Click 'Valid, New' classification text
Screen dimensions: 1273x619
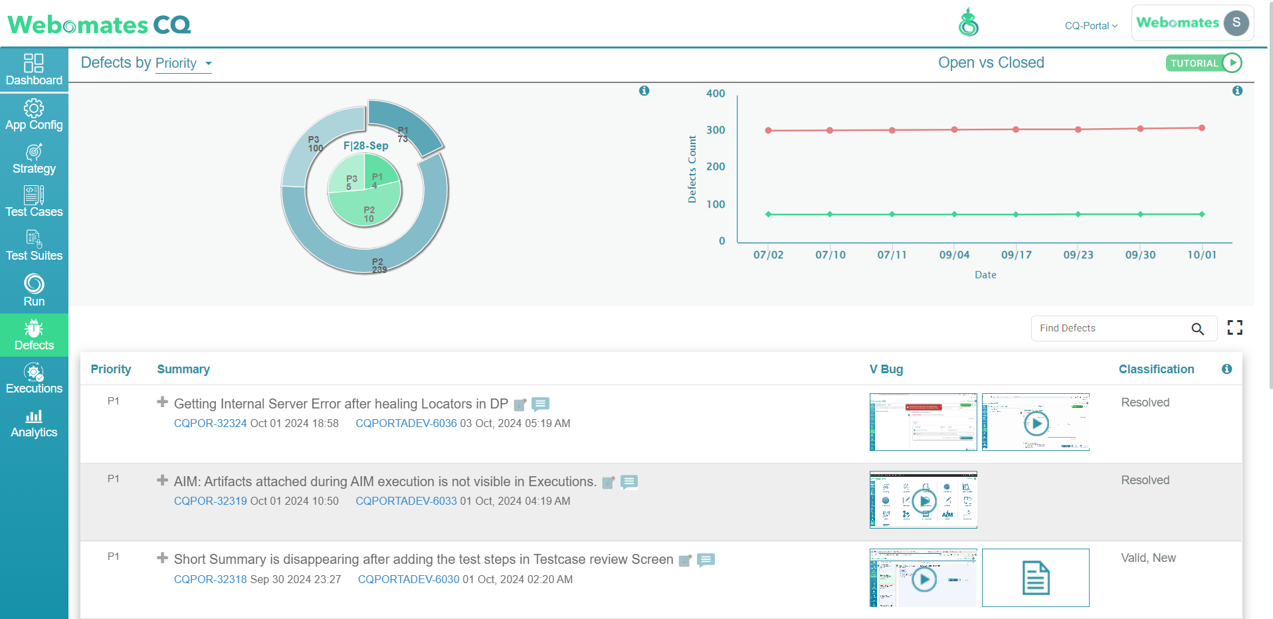1148,559
